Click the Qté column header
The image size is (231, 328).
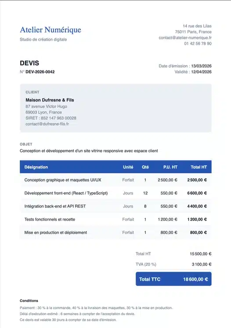click(145, 167)
